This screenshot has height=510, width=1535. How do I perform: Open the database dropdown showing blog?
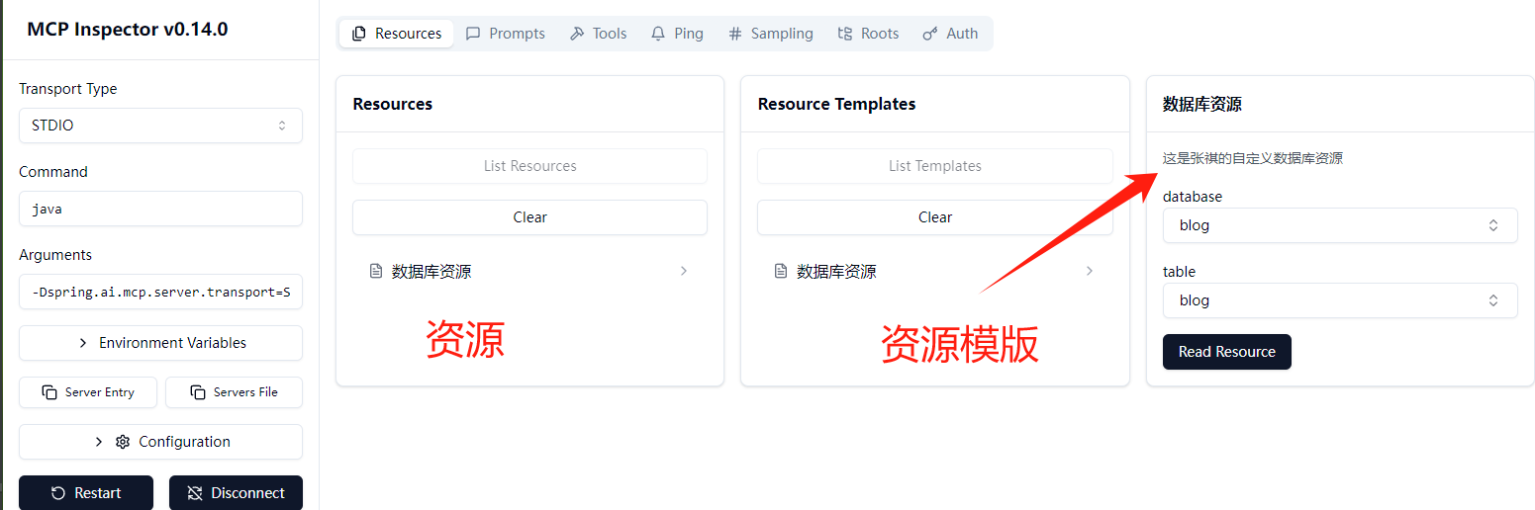click(1339, 225)
